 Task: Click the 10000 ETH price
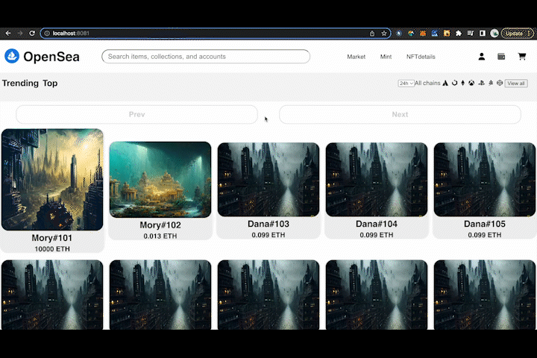point(52,249)
